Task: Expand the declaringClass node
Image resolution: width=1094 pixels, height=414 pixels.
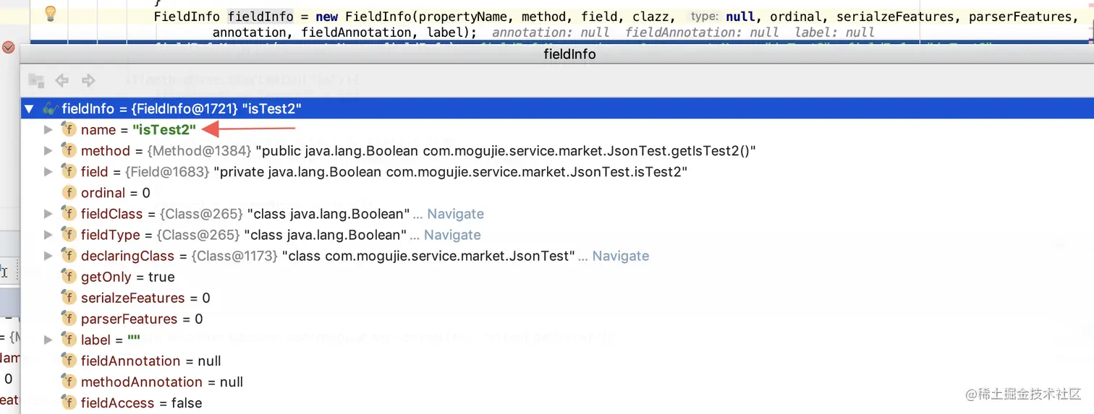Action: (48, 256)
